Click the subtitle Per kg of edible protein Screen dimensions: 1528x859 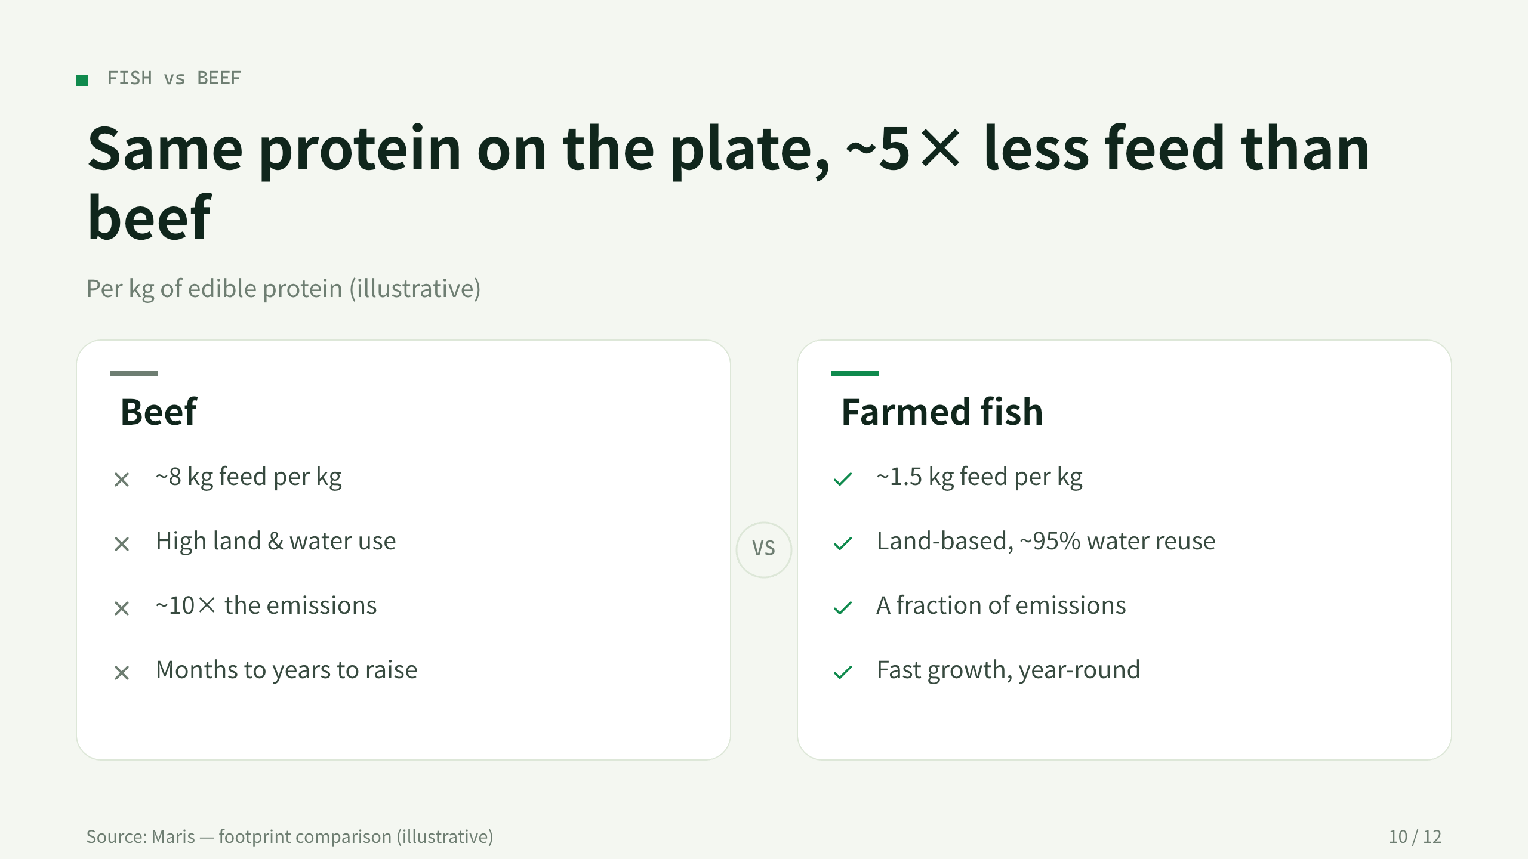pos(284,289)
